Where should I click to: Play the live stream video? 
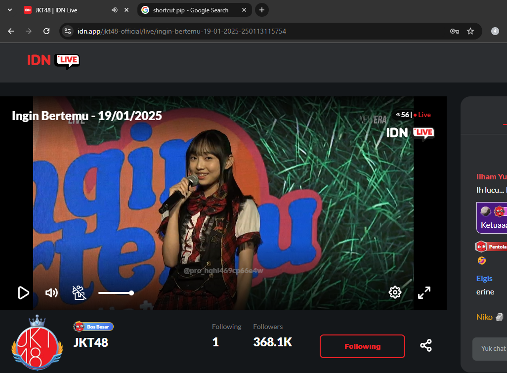[x=23, y=292]
